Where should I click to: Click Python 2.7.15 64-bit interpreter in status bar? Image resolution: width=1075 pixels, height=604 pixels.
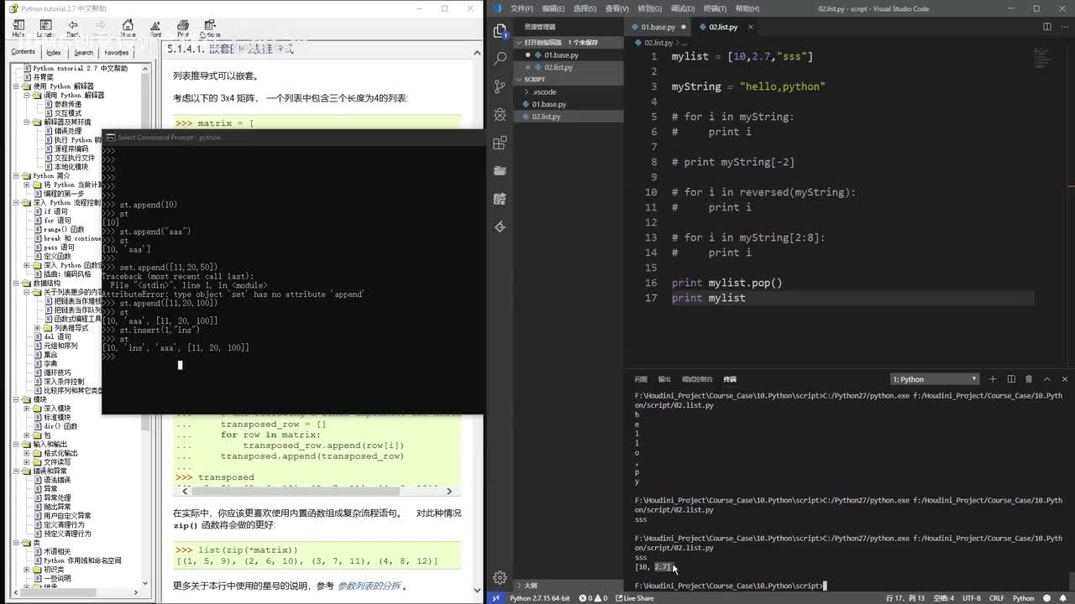tap(541, 598)
